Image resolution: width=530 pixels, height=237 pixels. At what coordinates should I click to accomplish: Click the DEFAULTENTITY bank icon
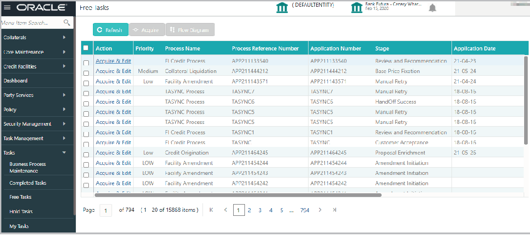(282, 8)
